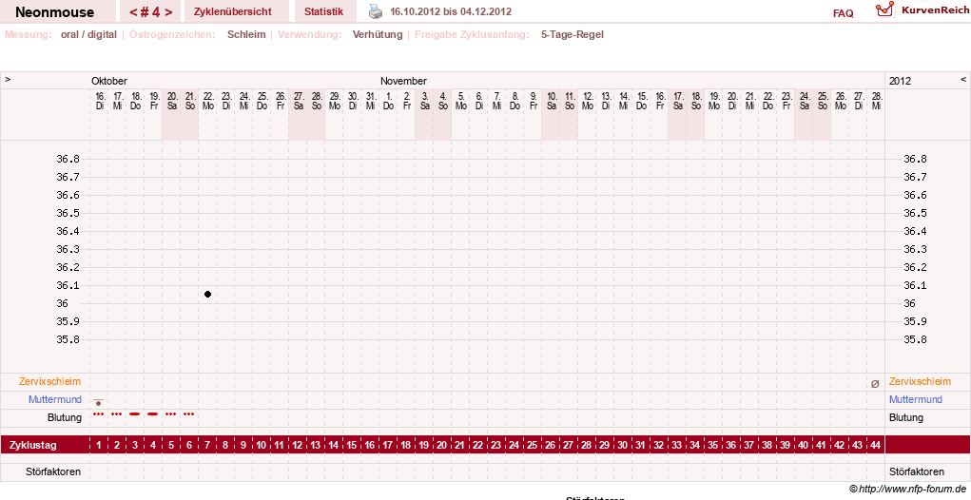Click the '5-Tage-Regel' value

pyautogui.click(x=573, y=34)
